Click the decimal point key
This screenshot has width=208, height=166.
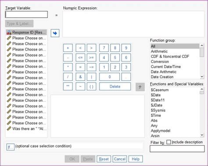126,77
